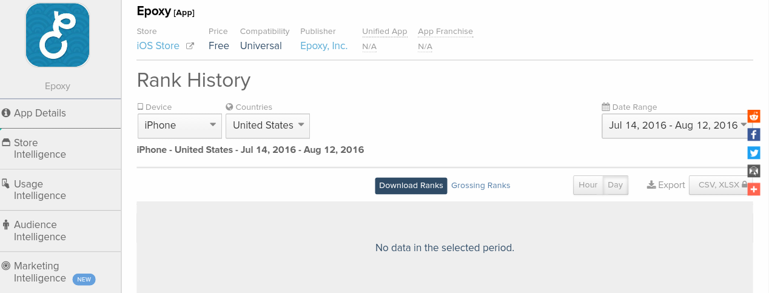Click the Marketing Intelligence target icon
Image resolution: width=769 pixels, height=293 pixels.
pyautogui.click(x=7, y=266)
